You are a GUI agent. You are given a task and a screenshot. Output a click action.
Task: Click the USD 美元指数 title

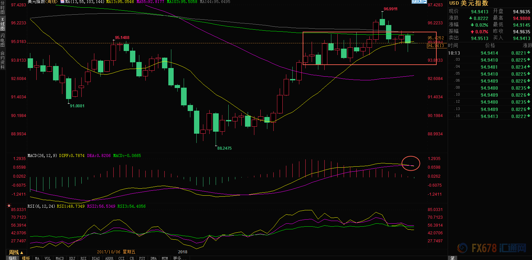(469, 3)
